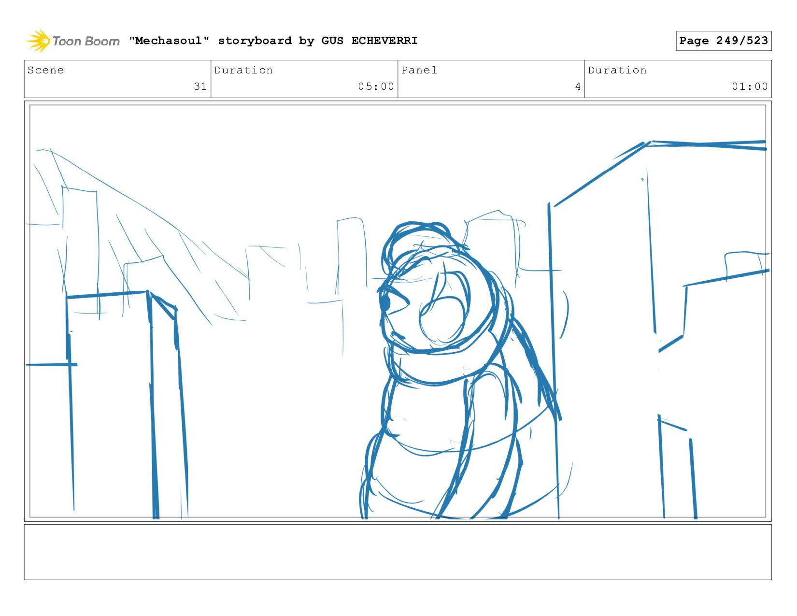Select panel number 4
The height and width of the screenshot is (616, 797).
pos(578,86)
